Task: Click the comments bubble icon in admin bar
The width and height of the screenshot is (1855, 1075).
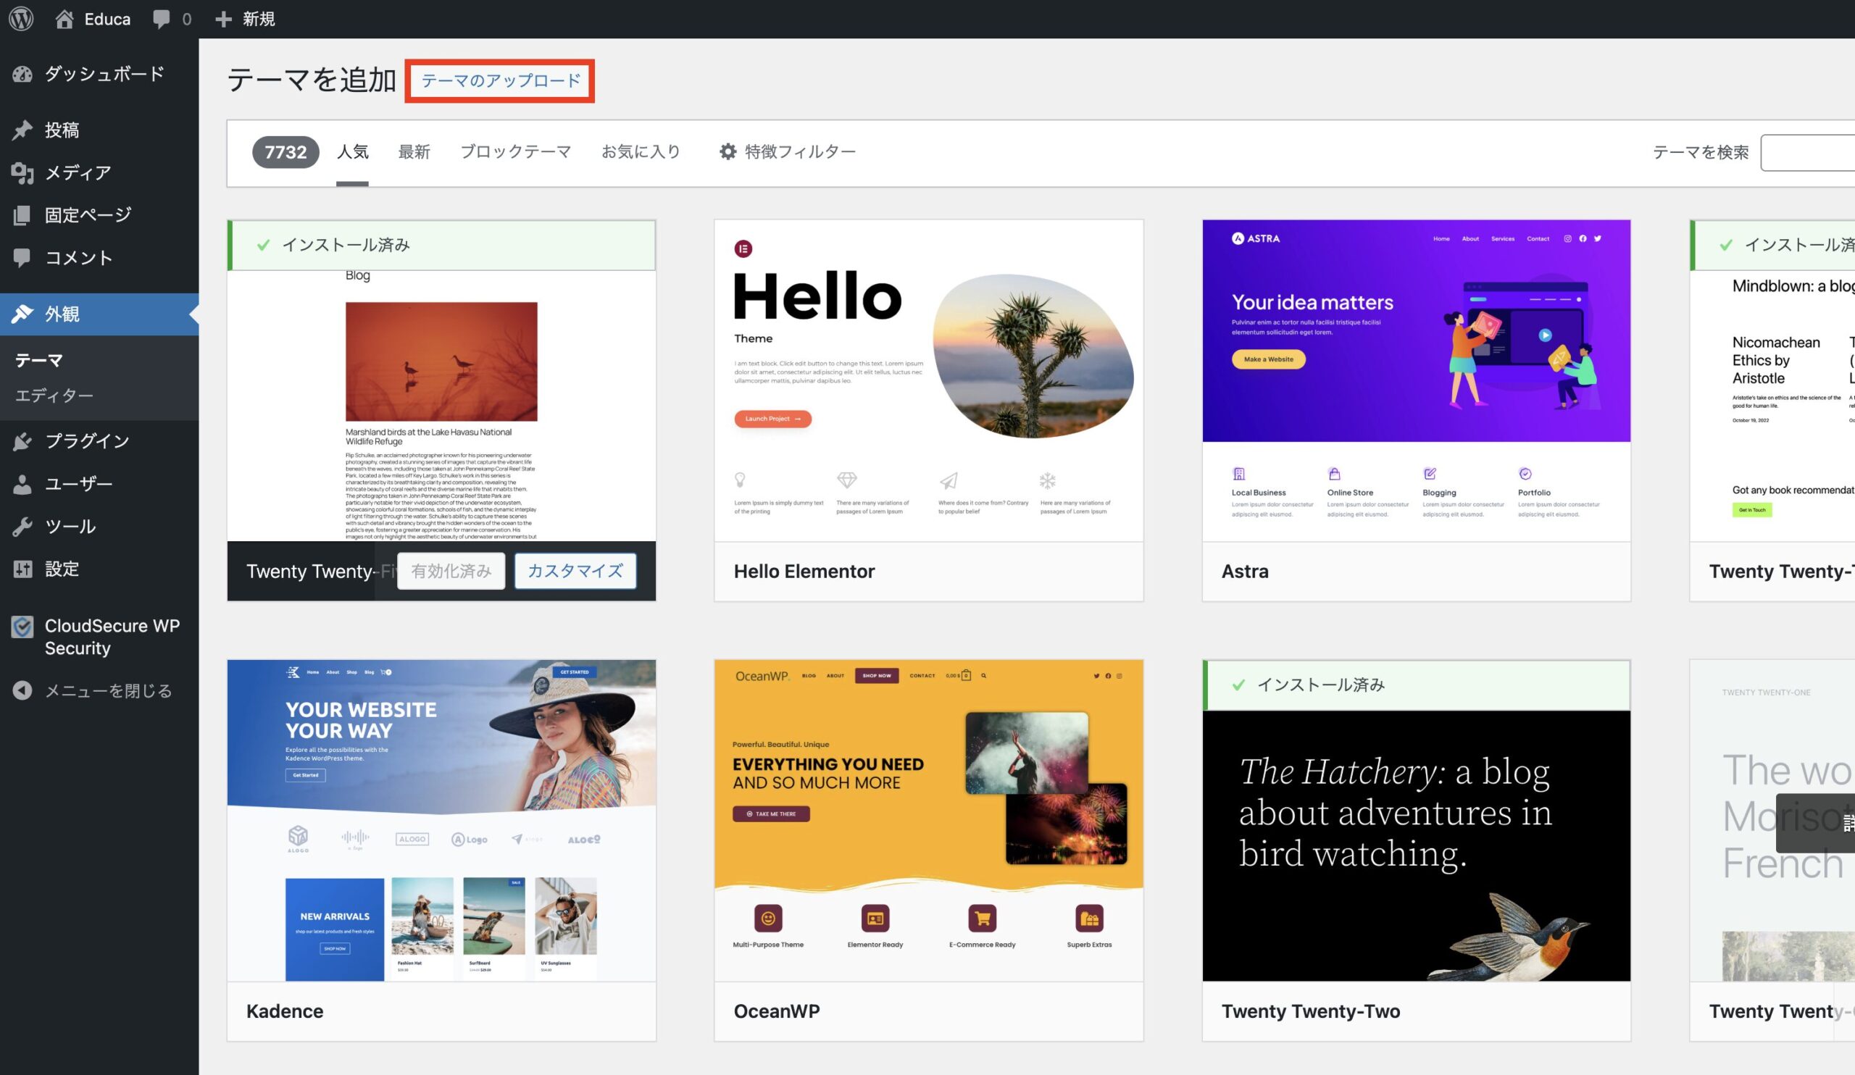Action: (161, 18)
